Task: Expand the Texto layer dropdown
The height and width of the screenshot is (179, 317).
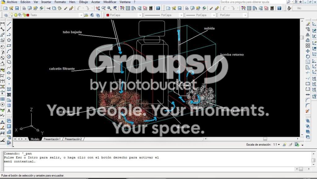Action: (x=81, y=15)
